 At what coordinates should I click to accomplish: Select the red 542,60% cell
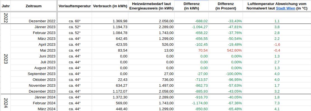tap(226, 50)
